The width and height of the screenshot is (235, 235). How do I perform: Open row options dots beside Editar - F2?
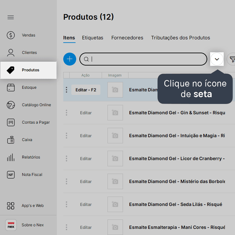tap(66, 90)
